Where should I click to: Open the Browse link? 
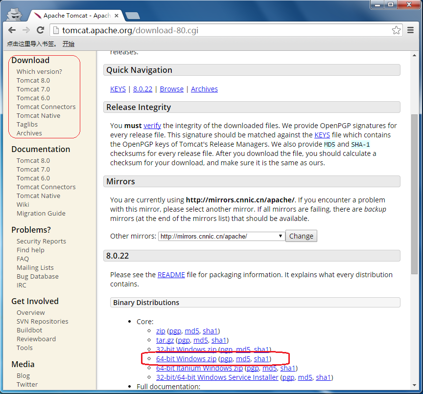tap(171, 89)
